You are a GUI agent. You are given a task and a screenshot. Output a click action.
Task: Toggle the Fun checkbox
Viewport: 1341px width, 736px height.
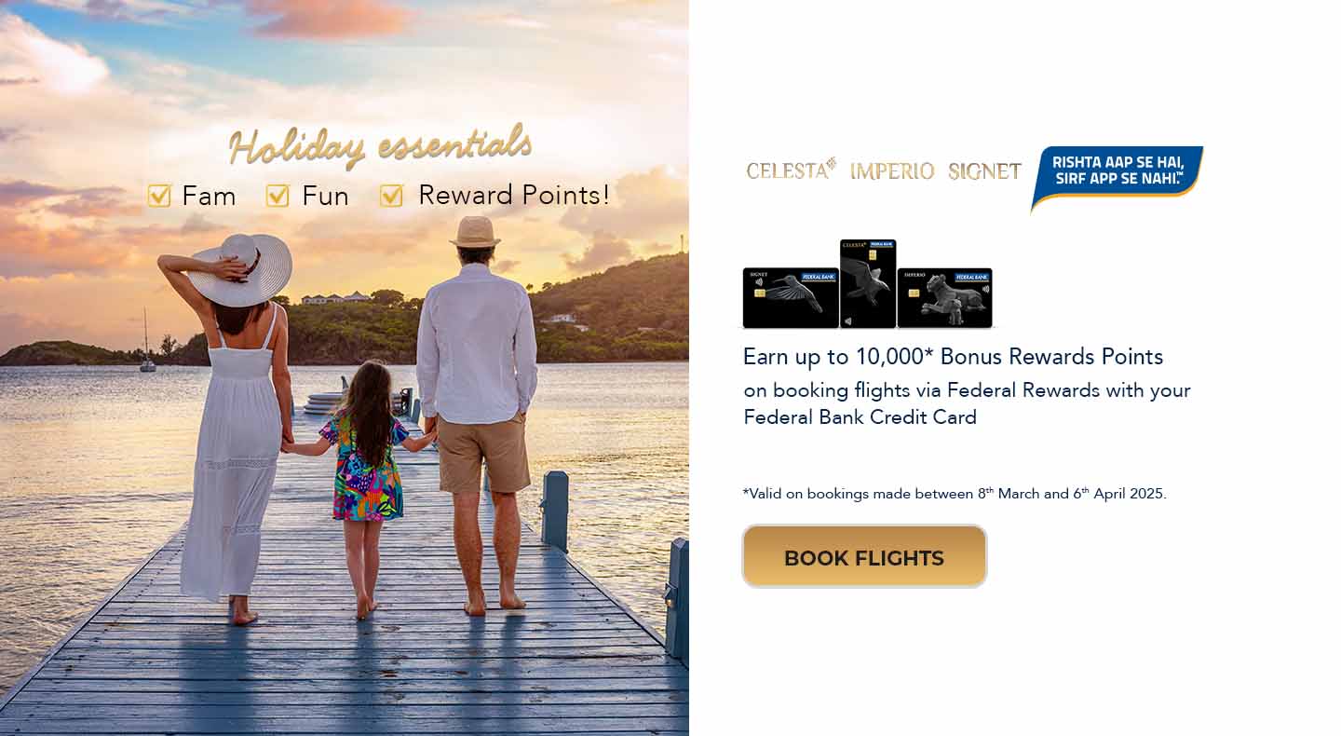[278, 196]
